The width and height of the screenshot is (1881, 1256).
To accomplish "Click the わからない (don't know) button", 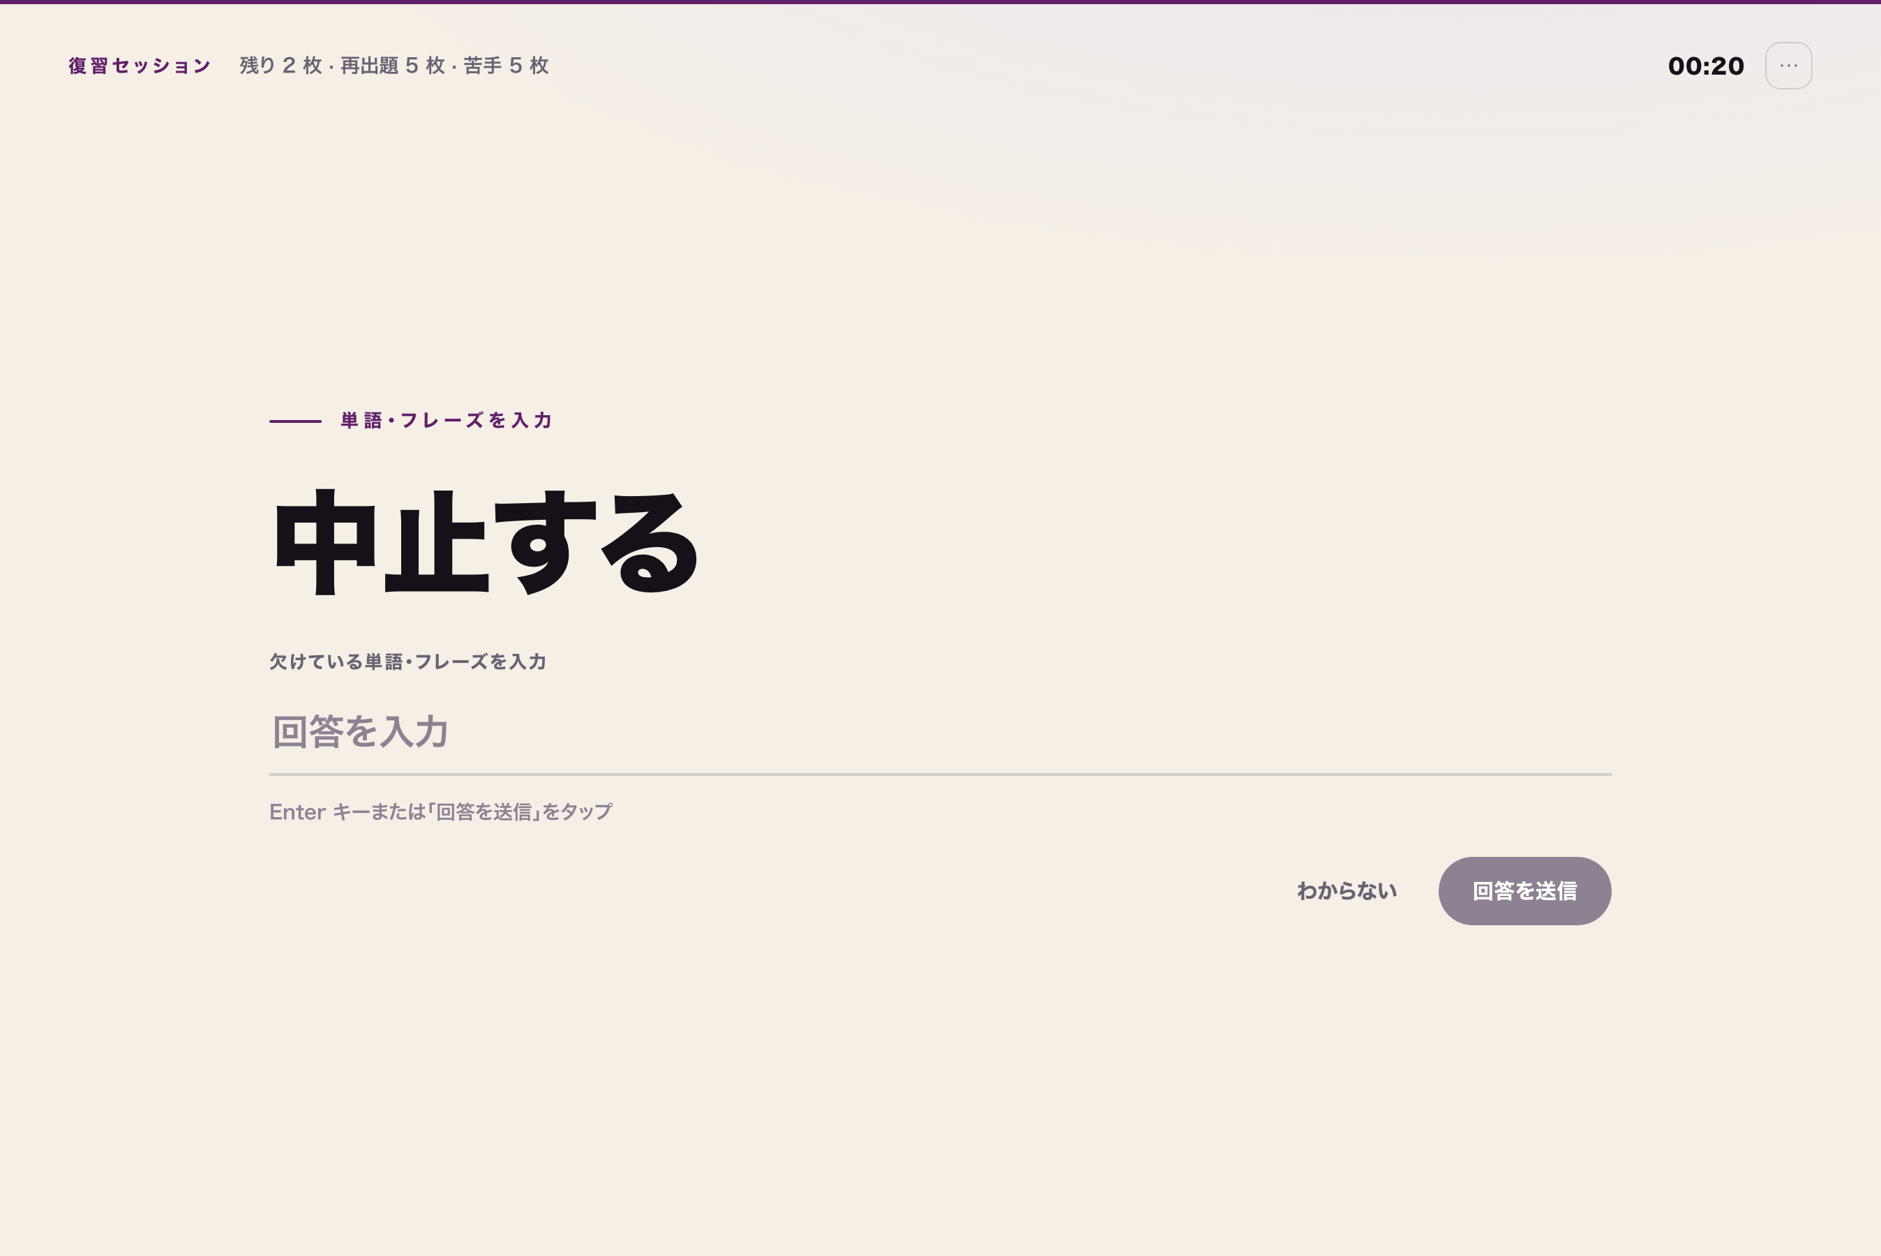I will click(1346, 891).
